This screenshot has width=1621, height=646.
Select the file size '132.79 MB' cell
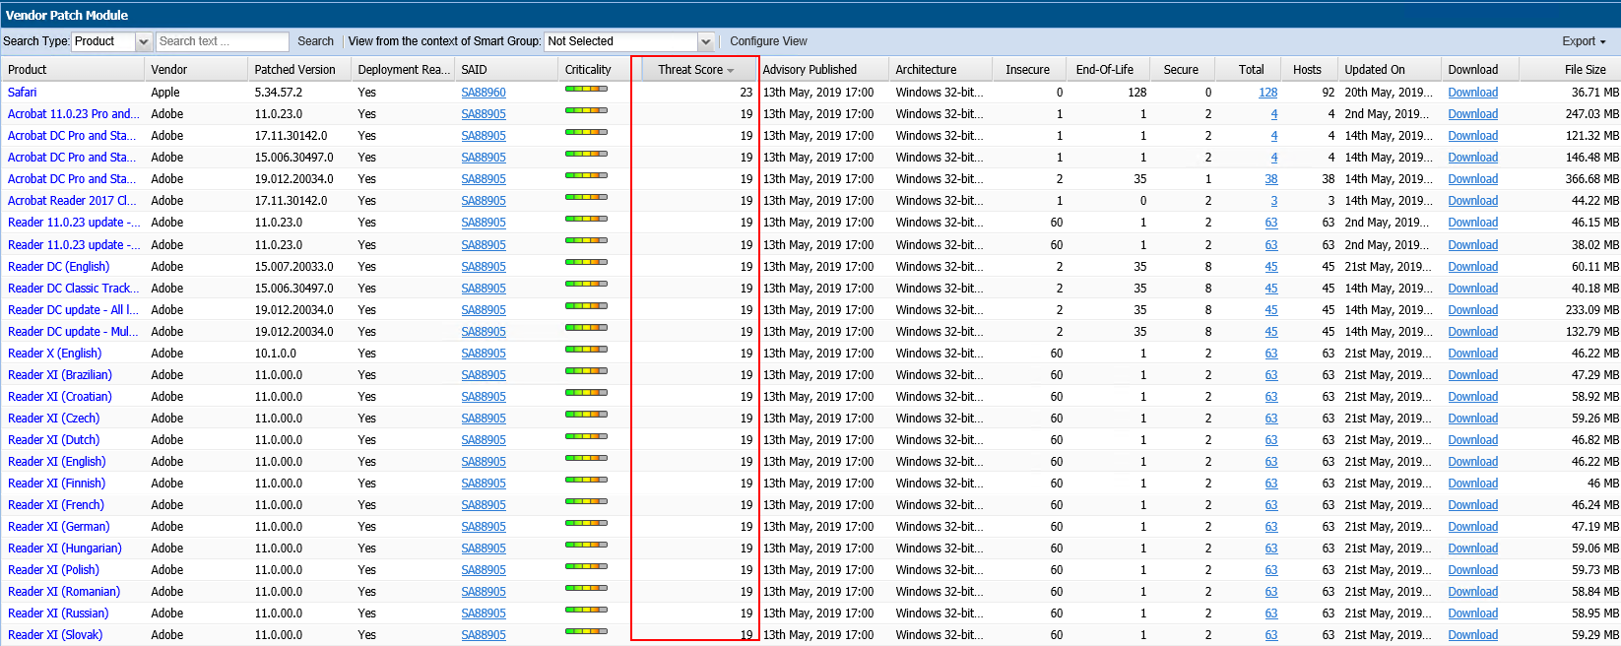click(1591, 332)
